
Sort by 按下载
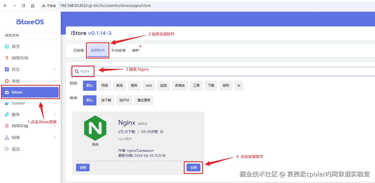click(x=106, y=100)
